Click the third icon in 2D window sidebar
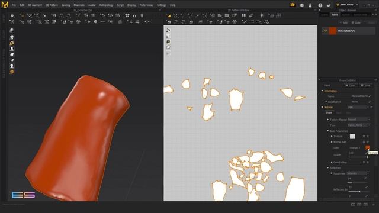Screen dimensions: 379x213 168,41
